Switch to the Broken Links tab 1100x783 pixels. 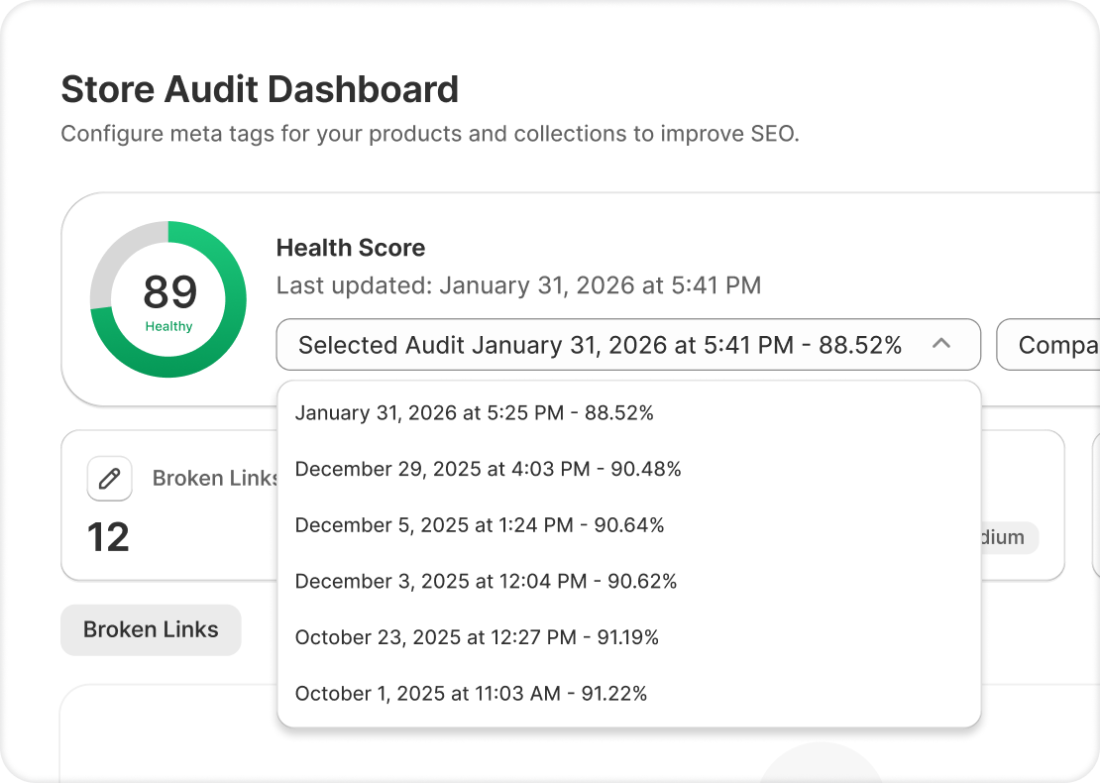coord(151,630)
